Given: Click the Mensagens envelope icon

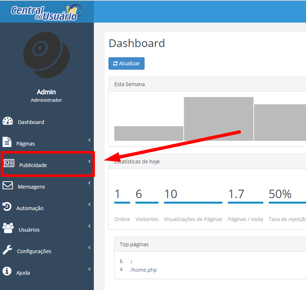Looking at the screenshot, I should 8,185.
